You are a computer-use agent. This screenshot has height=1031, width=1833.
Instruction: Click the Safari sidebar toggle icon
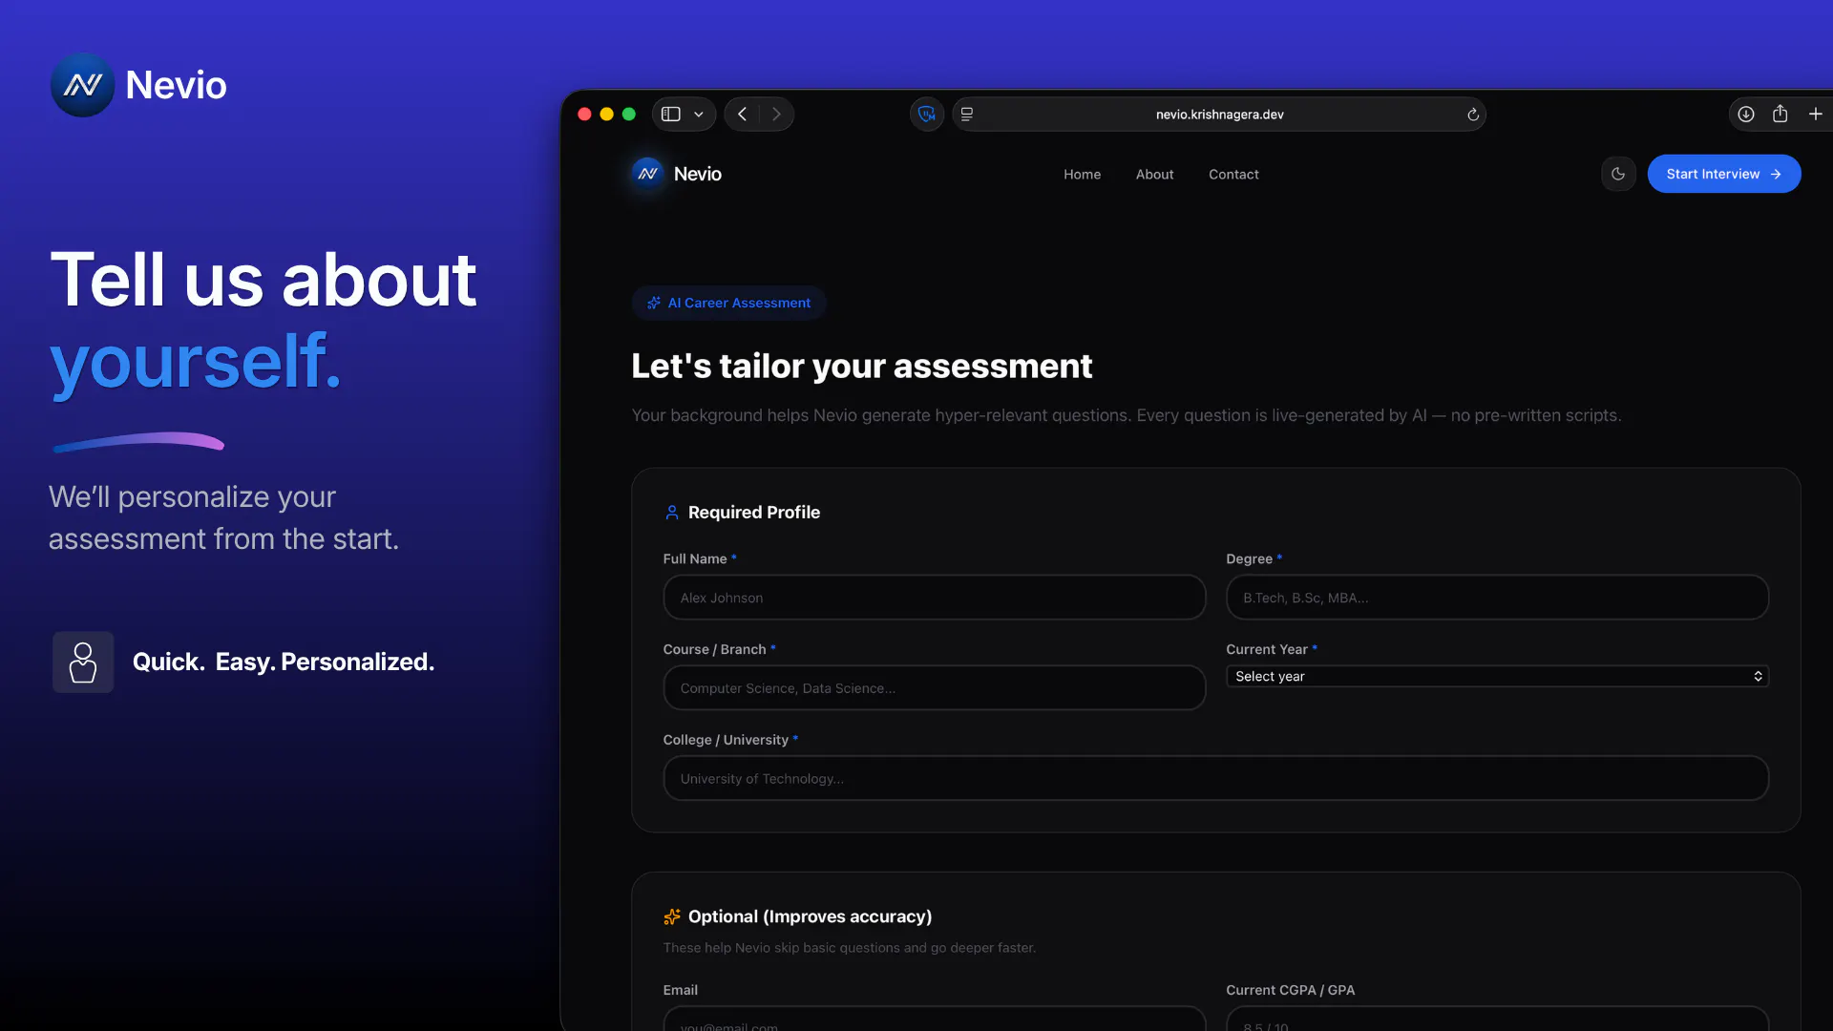[x=671, y=115]
